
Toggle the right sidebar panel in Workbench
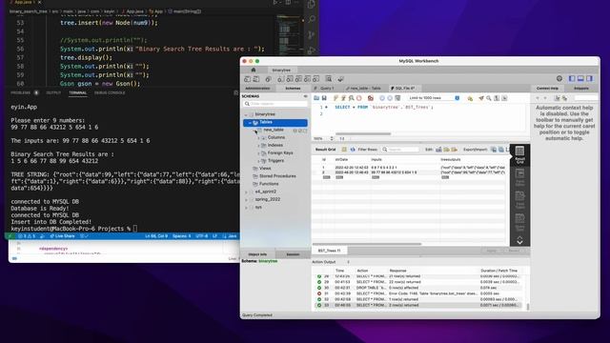(590, 78)
